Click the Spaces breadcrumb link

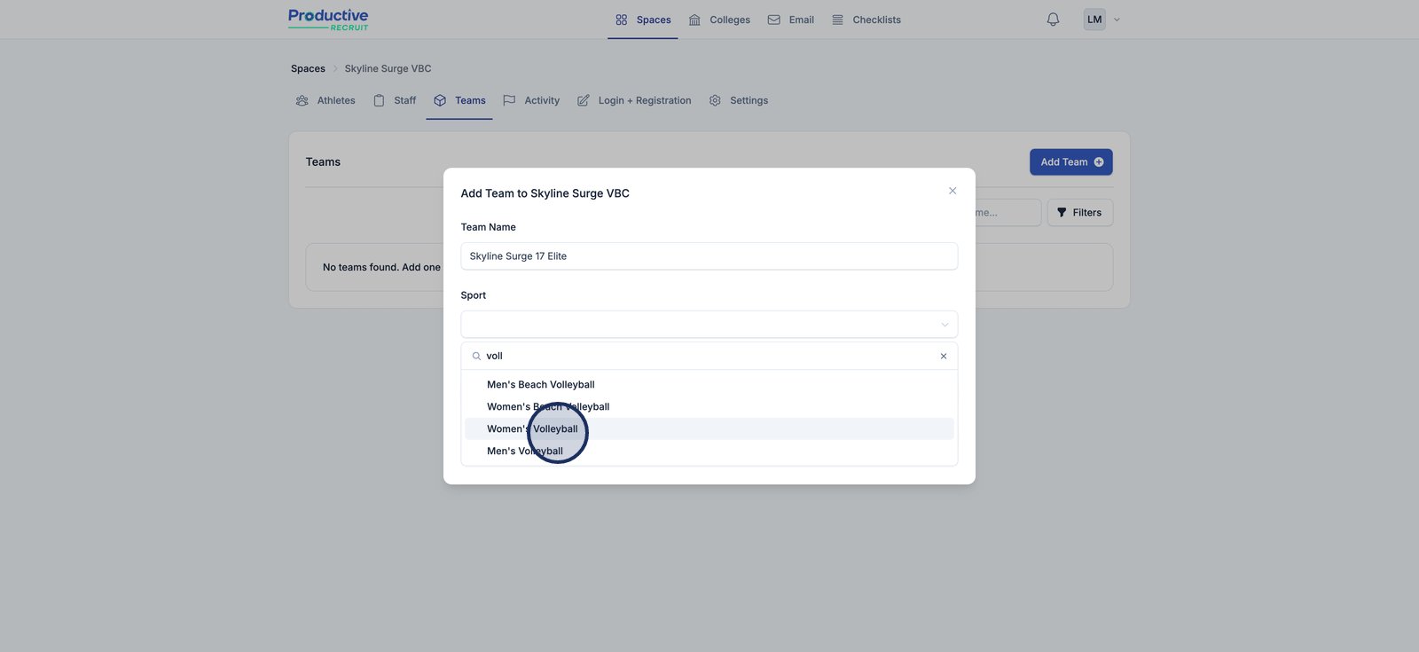(308, 69)
